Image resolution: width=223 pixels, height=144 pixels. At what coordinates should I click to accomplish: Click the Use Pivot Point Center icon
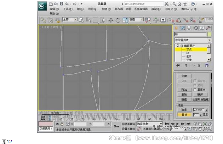point(148,20)
